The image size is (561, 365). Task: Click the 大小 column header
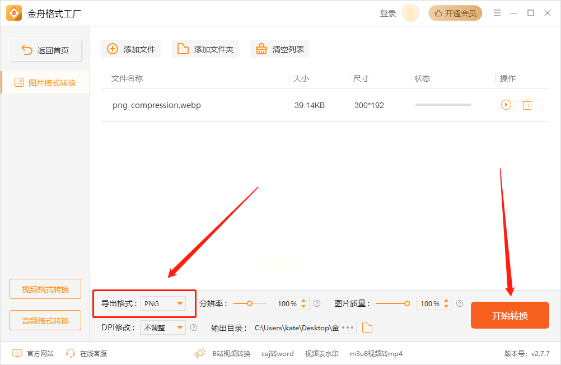(x=301, y=78)
